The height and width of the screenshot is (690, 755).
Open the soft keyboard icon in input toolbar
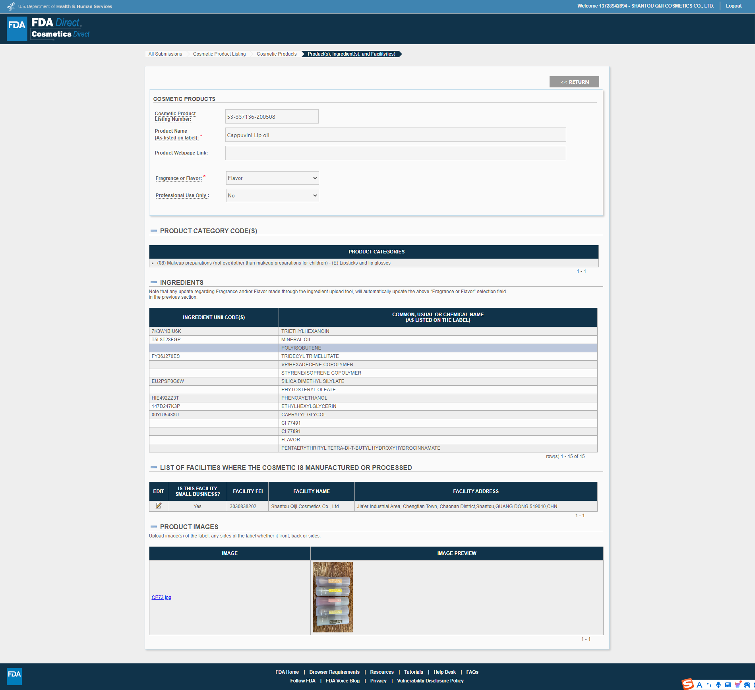point(728,684)
